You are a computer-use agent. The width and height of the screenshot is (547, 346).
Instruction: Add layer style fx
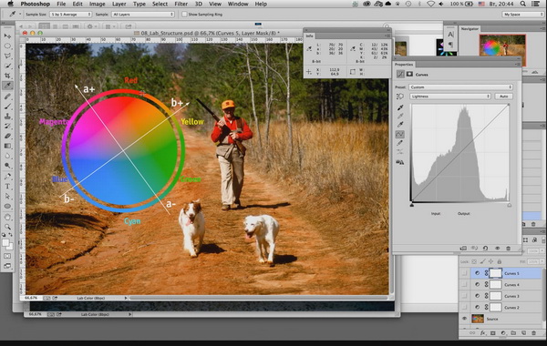pyautogui.click(x=483, y=332)
